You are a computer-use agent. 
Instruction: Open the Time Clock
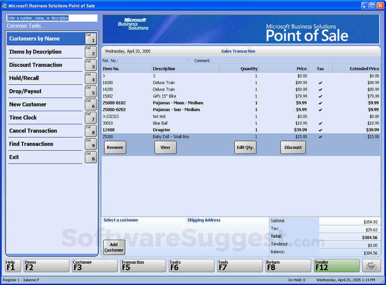pos(45,117)
